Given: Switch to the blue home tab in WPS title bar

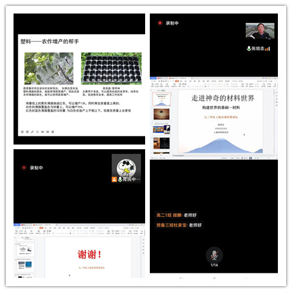Looking at the screenshot, I should click(153, 78).
